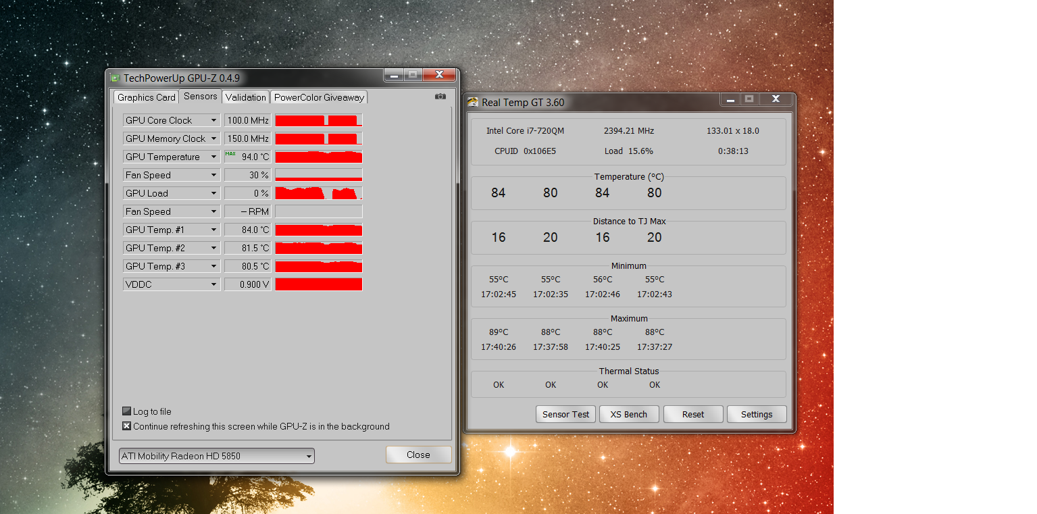Click the GPU Load history graph
The height and width of the screenshot is (514, 1037).
[319, 193]
